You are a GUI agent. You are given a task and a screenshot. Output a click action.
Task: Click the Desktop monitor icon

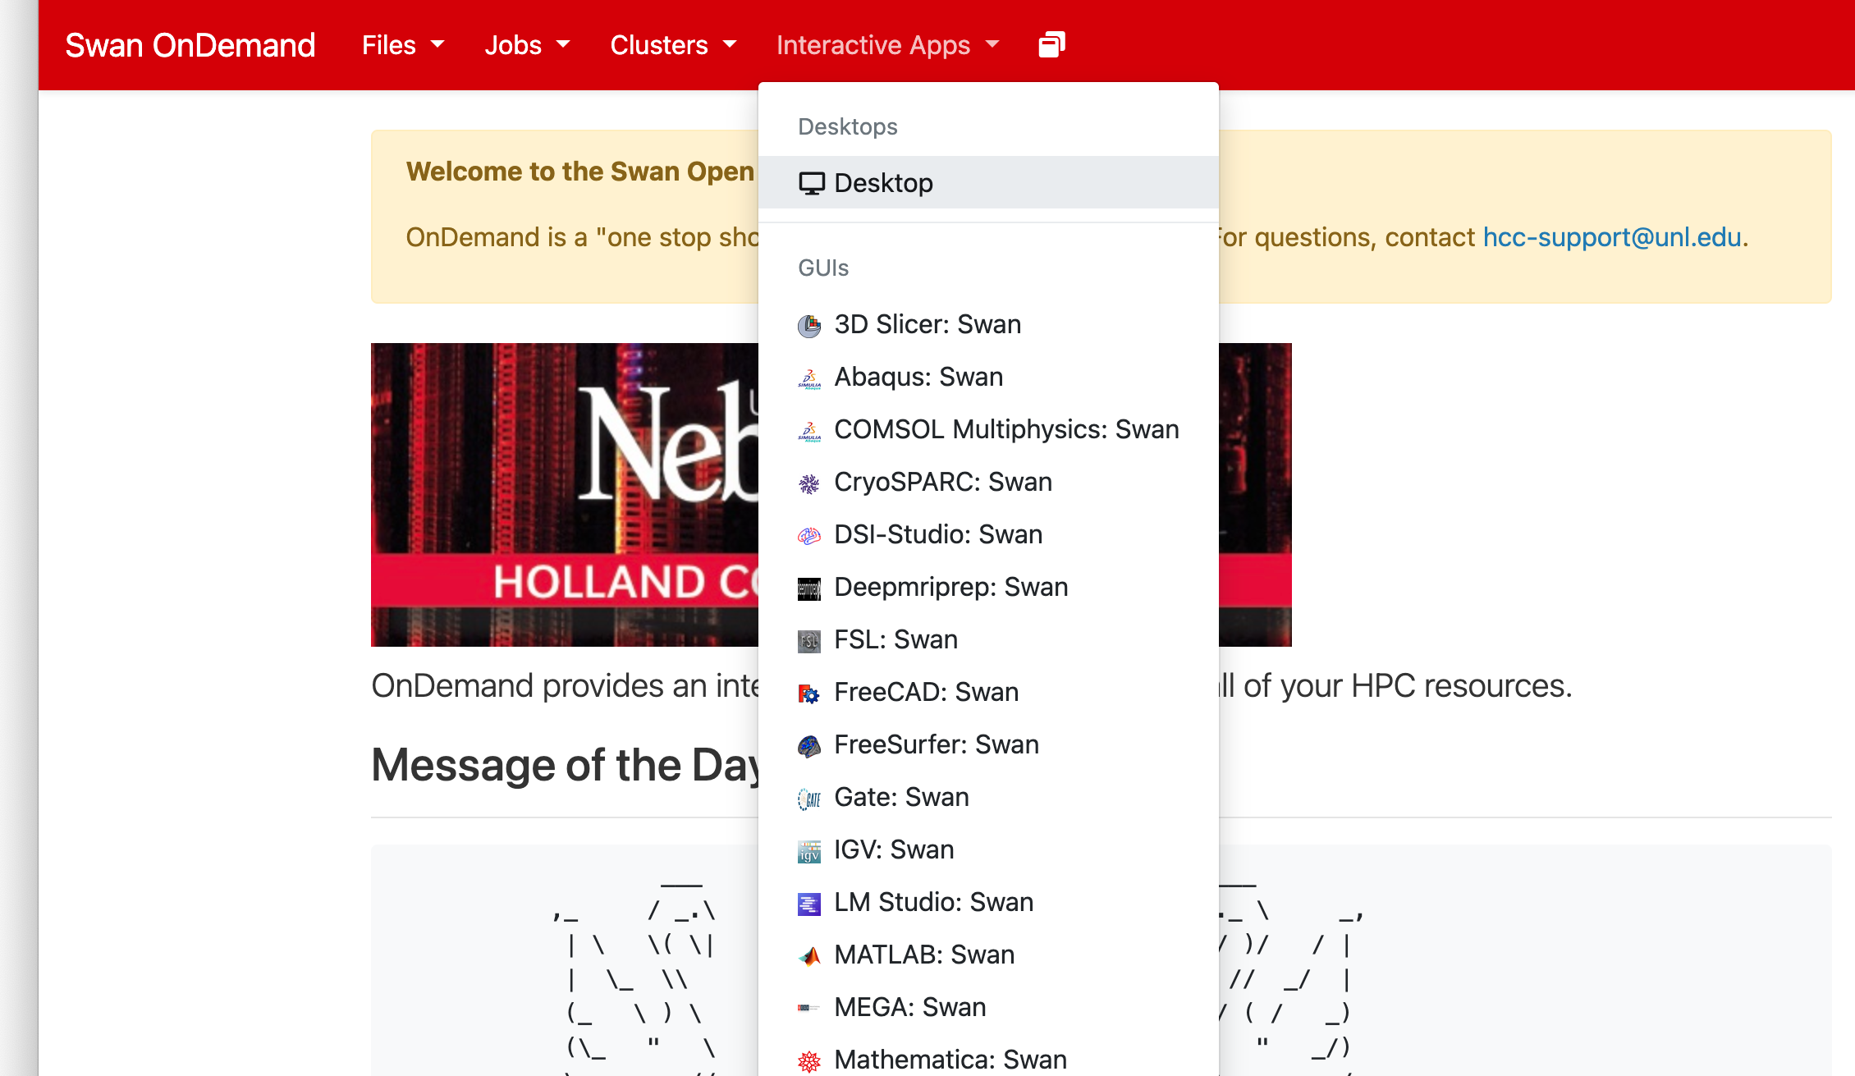(812, 183)
